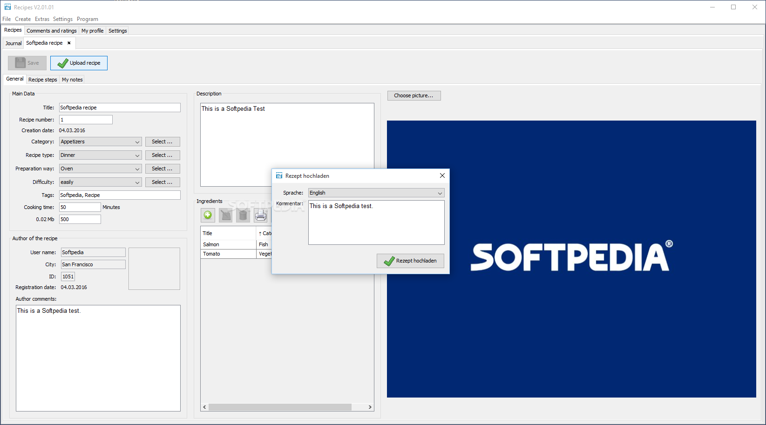766x425 pixels.
Task: Open the Settings menu in menu bar
Action: pos(63,19)
